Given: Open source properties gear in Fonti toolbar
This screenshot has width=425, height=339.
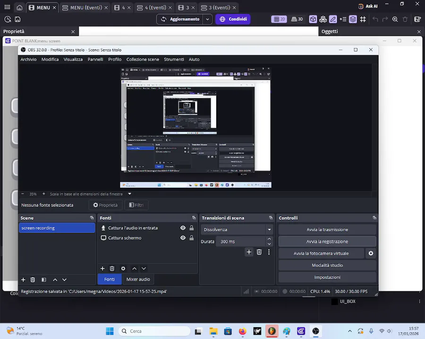Looking at the screenshot, I should coord(123,268).
